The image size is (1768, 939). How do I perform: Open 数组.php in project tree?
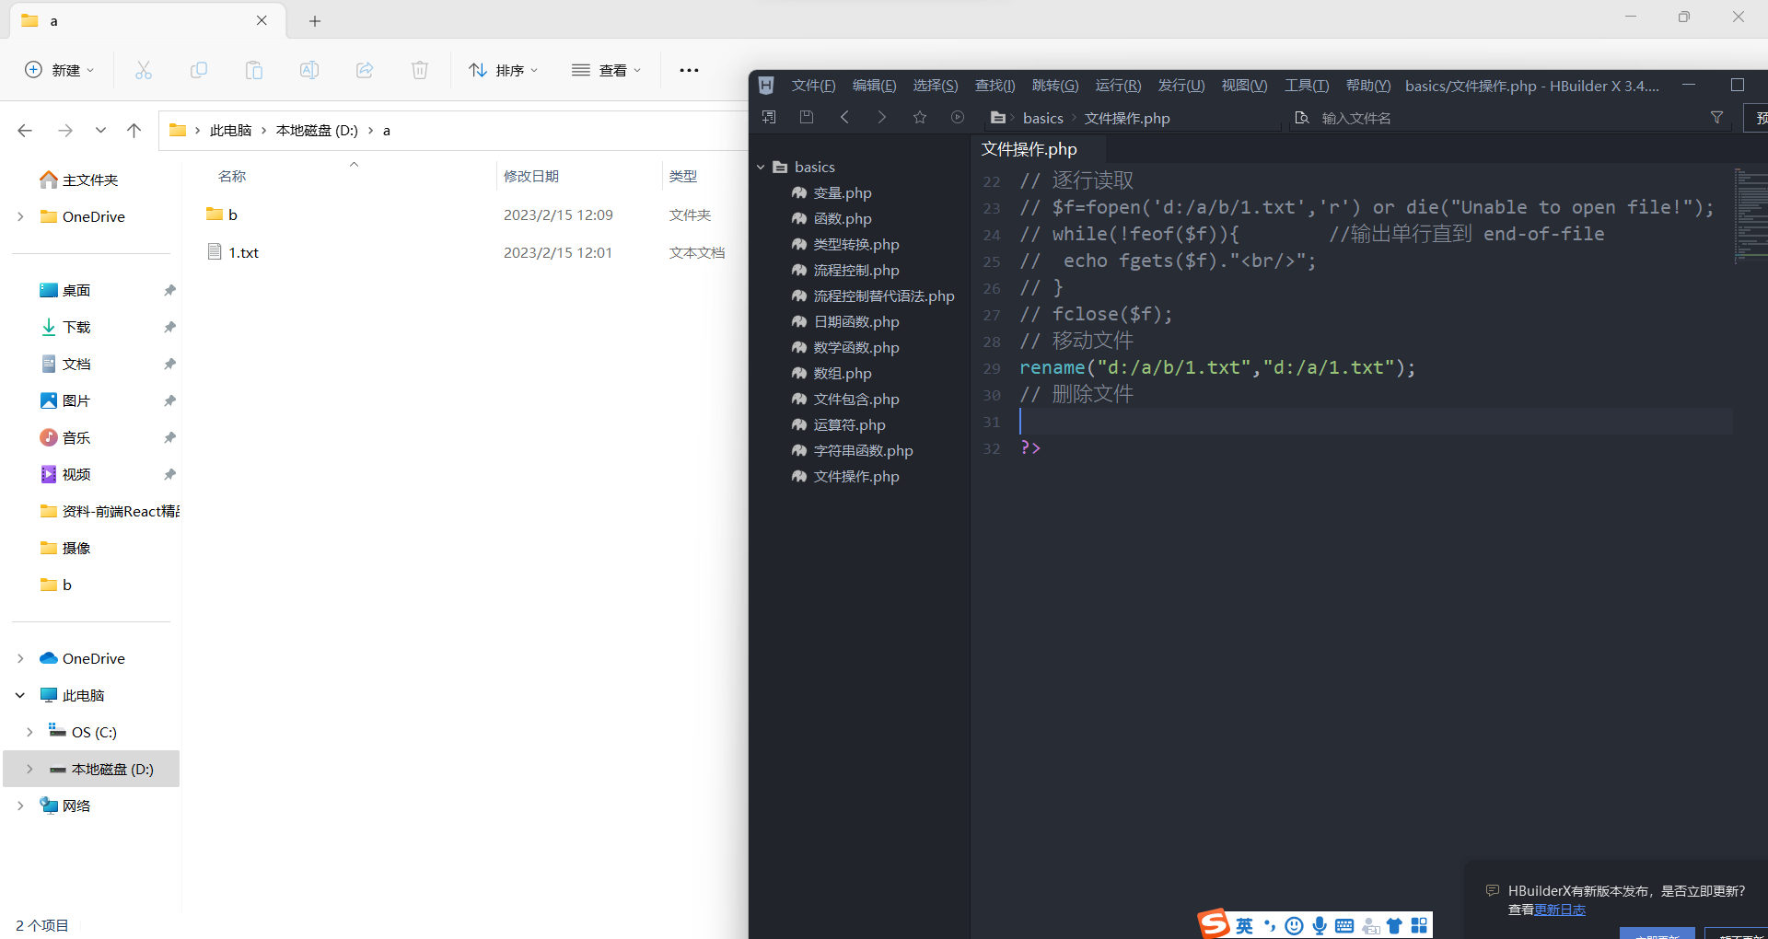[842, 373]
